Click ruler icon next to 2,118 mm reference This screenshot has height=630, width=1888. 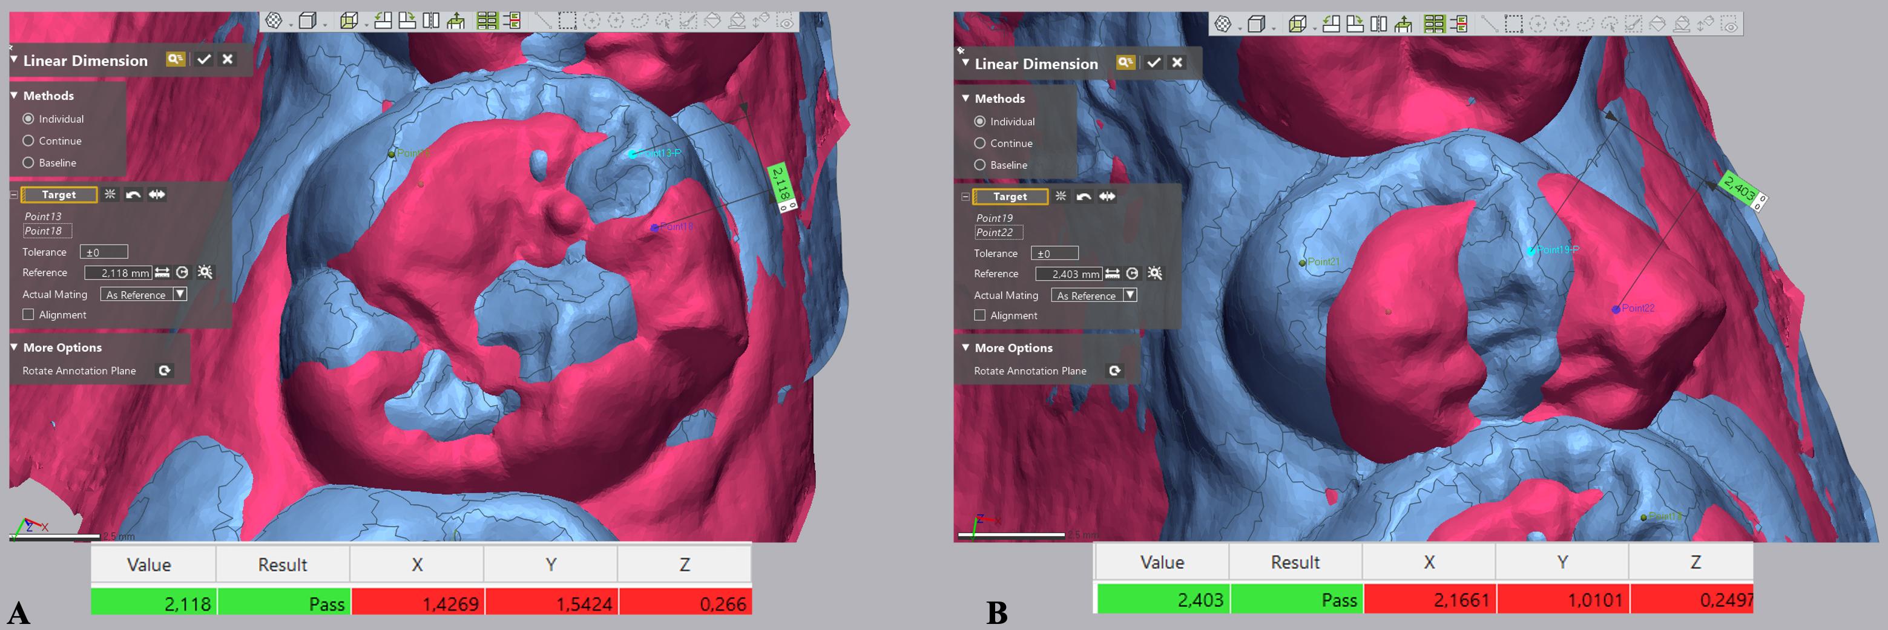click(163, 272)
